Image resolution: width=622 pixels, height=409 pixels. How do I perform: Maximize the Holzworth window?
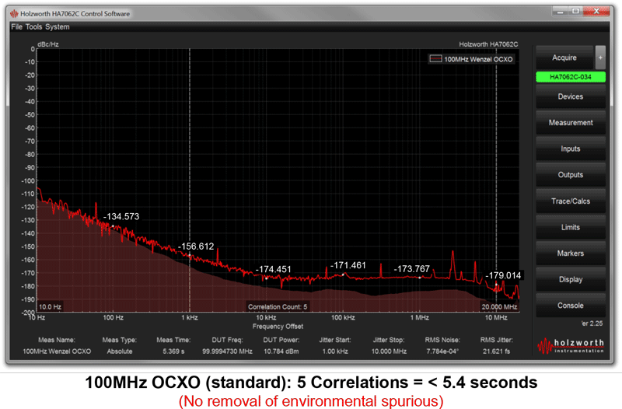click(575, 12)
